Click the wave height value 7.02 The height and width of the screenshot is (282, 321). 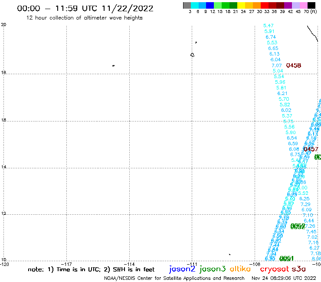(312, 237)
